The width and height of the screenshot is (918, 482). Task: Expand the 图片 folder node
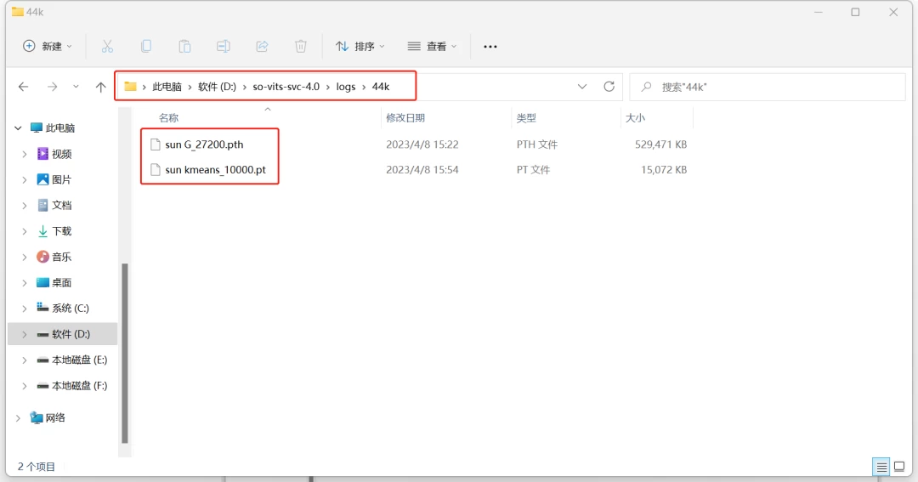point(25,180)
